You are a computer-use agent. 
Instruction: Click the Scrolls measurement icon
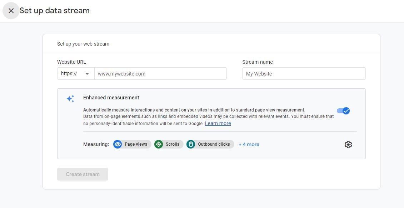pyautogui.click(x=159, y=144)
